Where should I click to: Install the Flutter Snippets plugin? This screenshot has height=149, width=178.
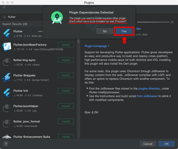66,75
